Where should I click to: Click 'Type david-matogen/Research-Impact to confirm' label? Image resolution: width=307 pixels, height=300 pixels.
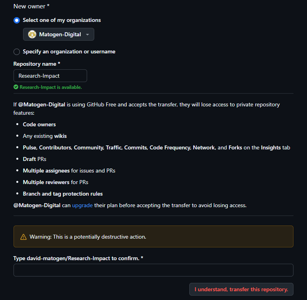click(78, 258)
